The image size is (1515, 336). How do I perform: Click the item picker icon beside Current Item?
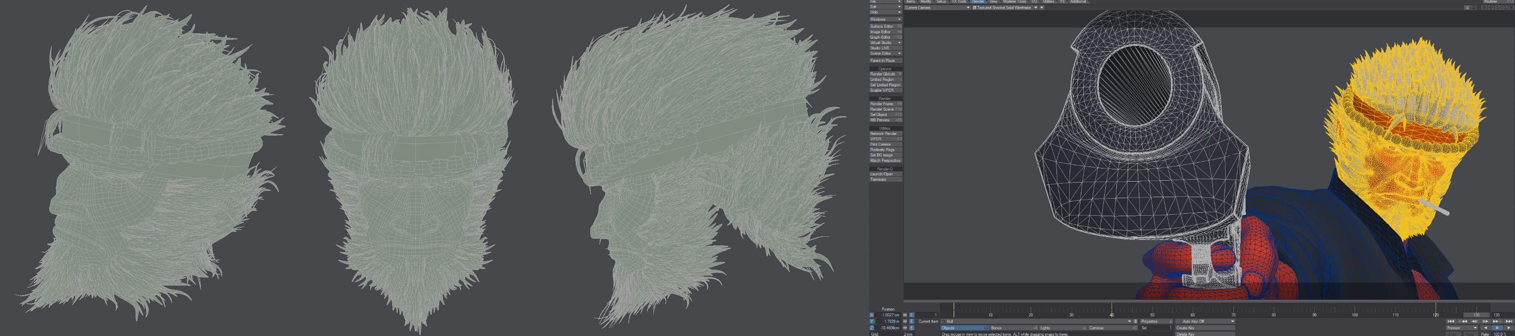(1135, 321)
